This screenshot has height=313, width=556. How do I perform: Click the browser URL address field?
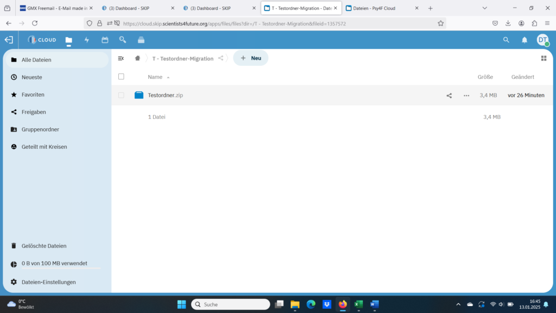click(x=271, y=23)
